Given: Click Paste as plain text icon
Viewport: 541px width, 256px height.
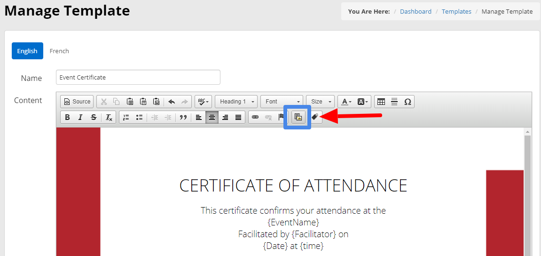Looking at the screenshot, I should coord(143,102).
